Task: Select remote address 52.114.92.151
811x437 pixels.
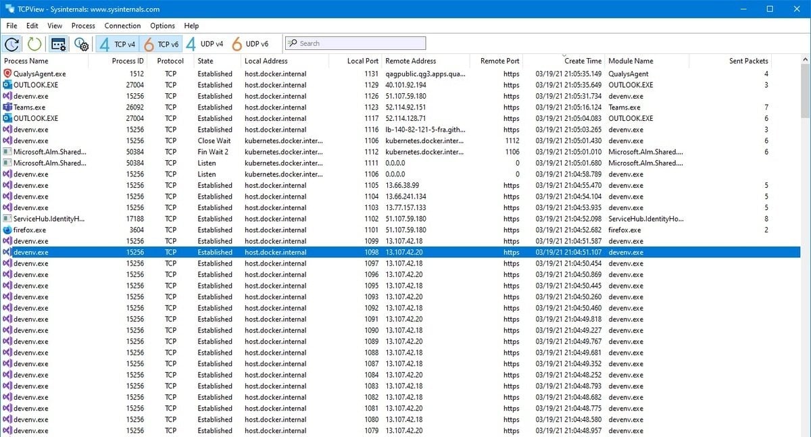Action: coord(405,107)
